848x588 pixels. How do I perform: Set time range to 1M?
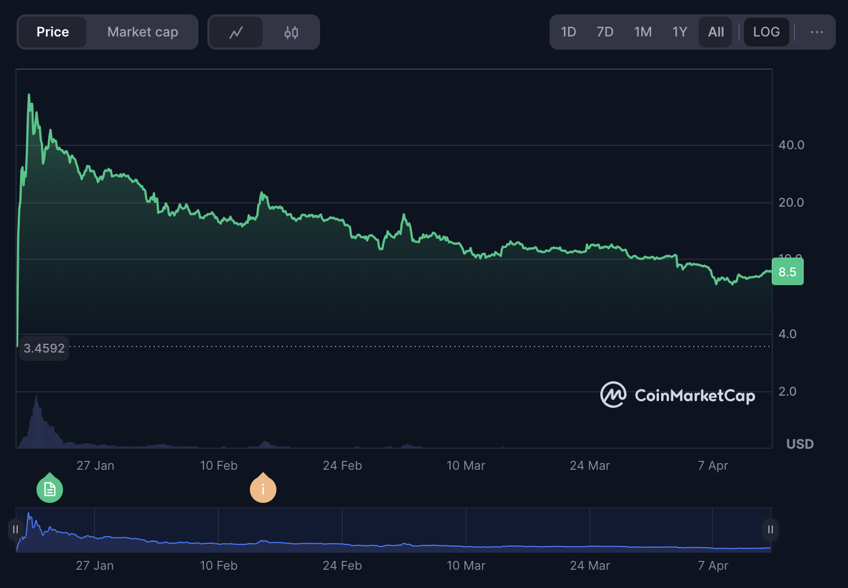[x=643, y=33]
